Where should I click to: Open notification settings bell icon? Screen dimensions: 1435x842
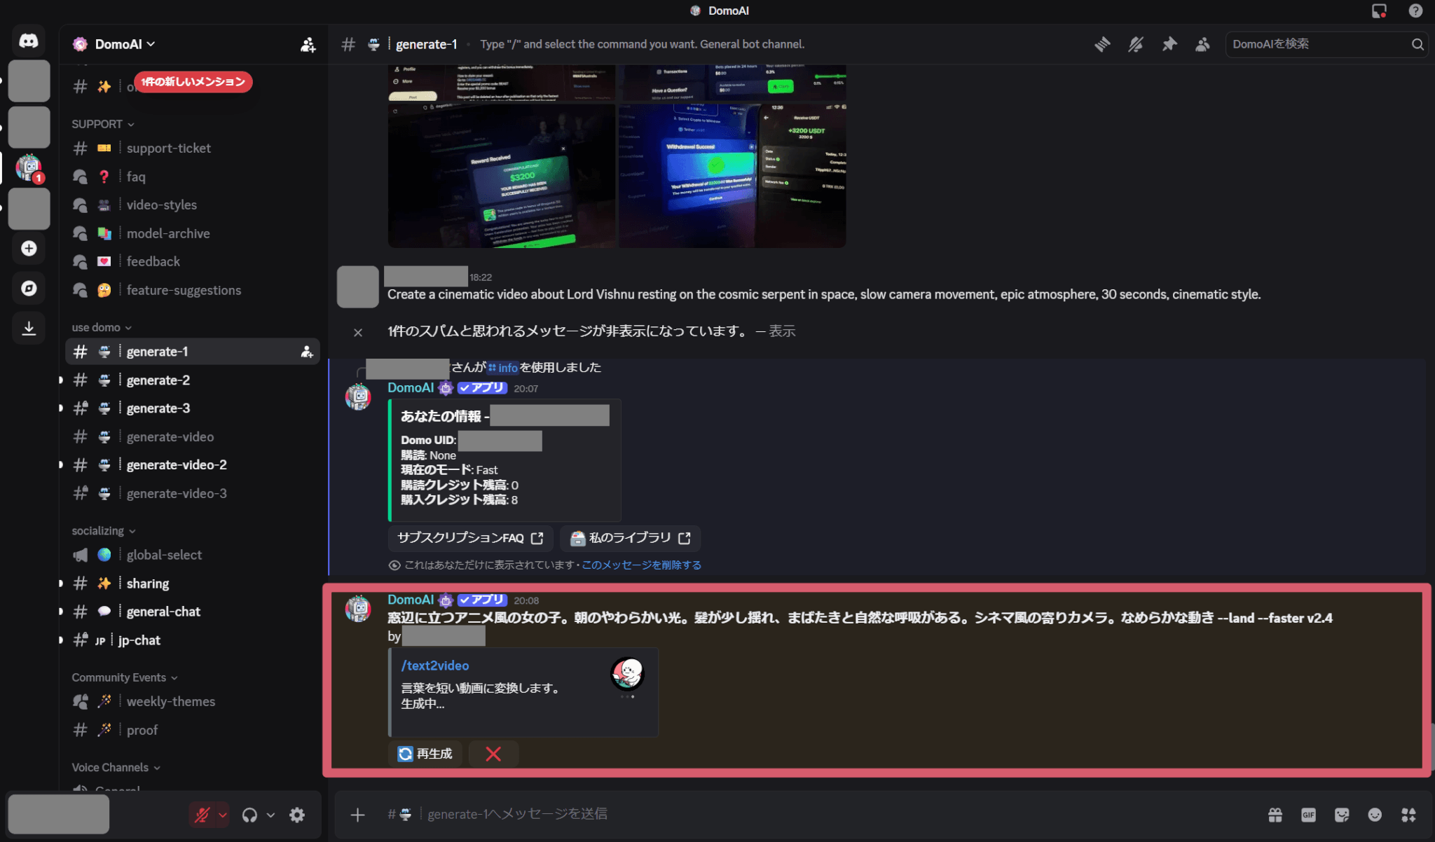click(1136, 44)
